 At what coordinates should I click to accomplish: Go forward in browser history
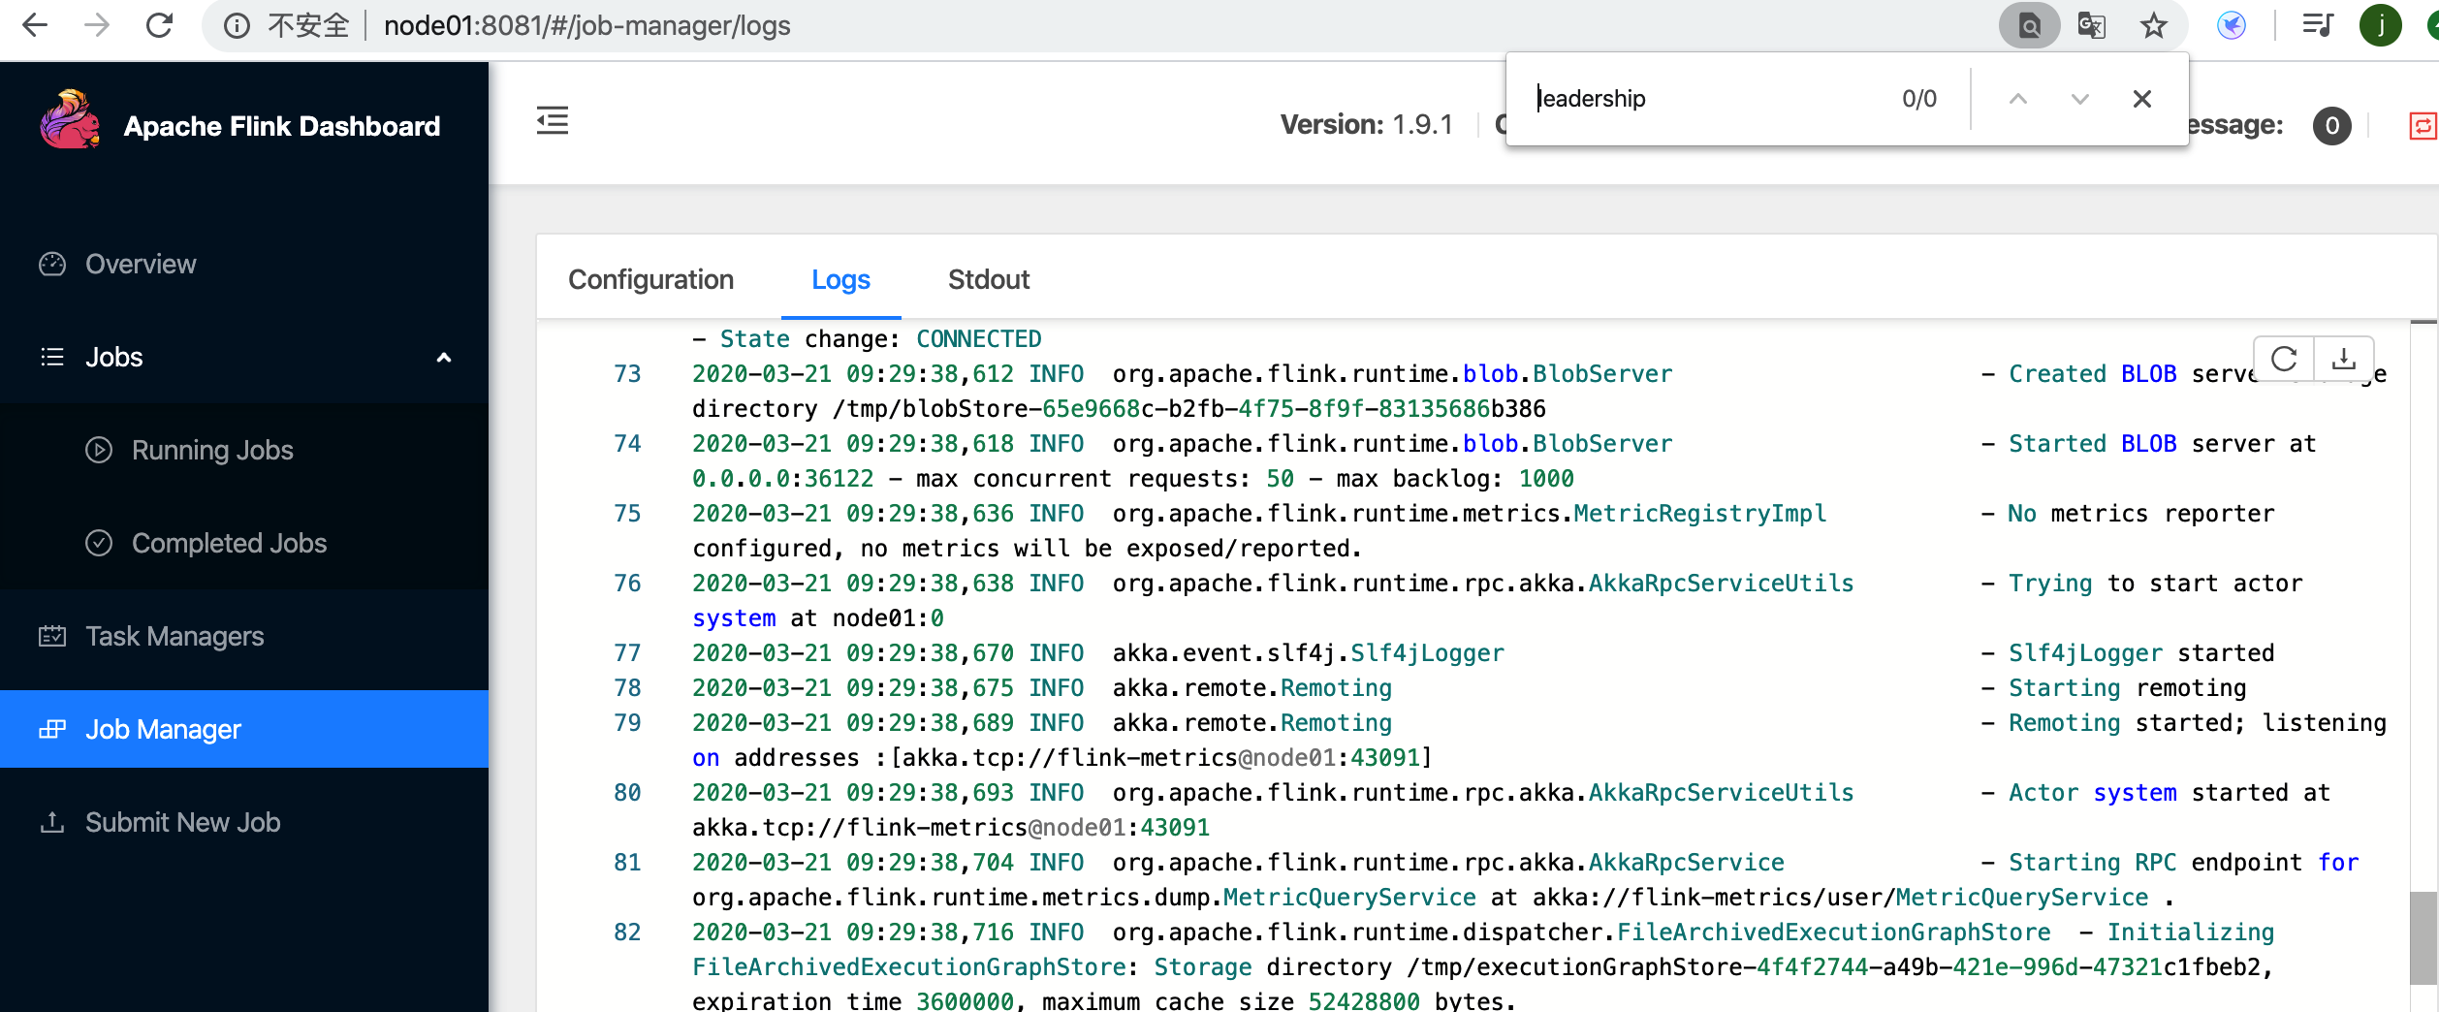click(97, 25)
